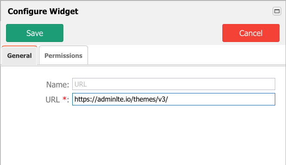Click empty bar space between Save and Cancel
Screen dimensions: 286x165
pos(143,33)
